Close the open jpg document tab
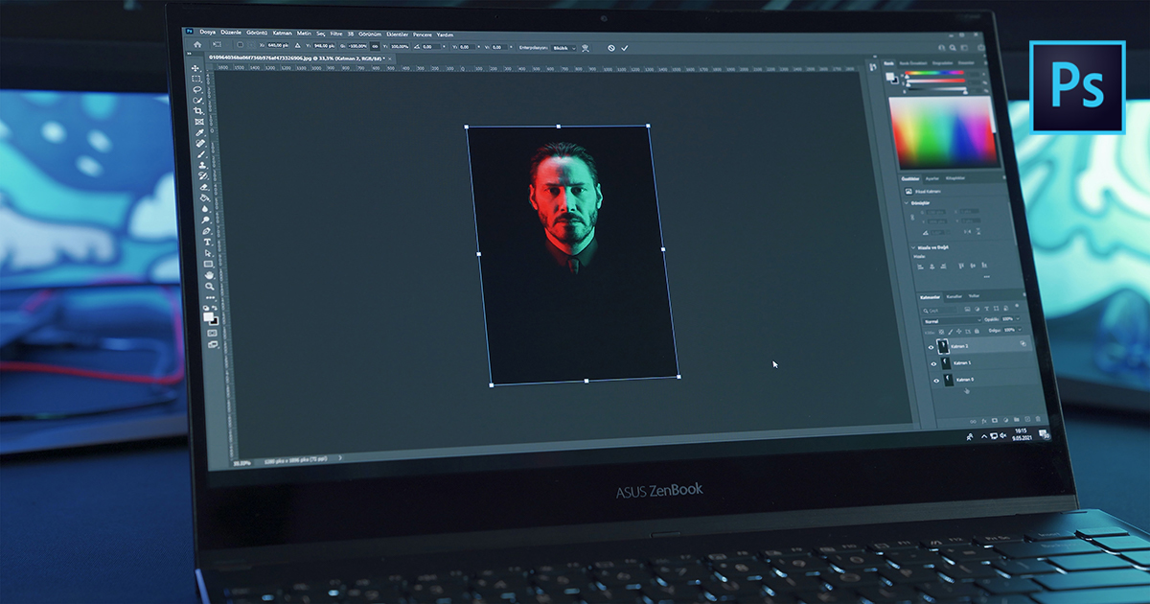Viewport: 1150px width, 604px height. tap(390, 58)
